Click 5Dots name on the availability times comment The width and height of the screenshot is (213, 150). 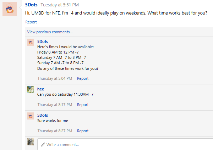click(43, 41)
